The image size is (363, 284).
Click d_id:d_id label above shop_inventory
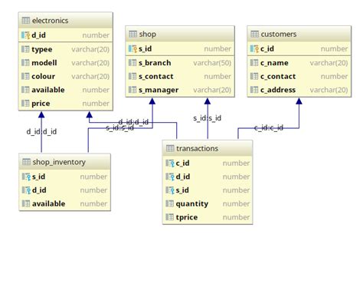click(x=41, y=132)
